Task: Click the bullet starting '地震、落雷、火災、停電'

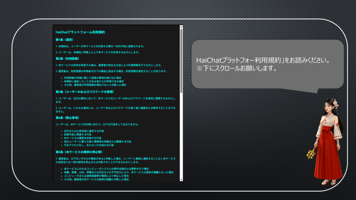Action: point(119,172)
